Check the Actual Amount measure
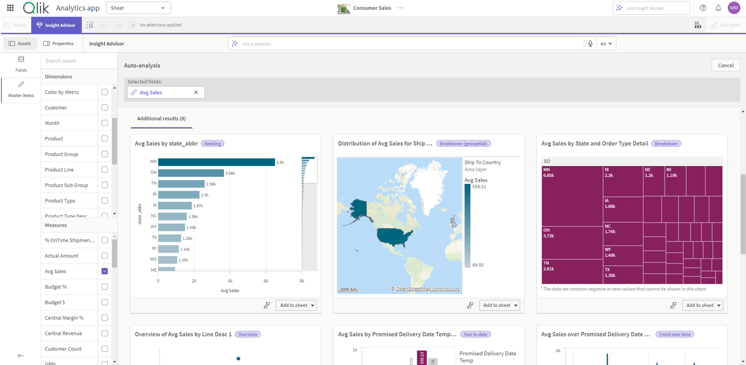The width and height of the screenshot is (746, 365). (x=105, y=256)
